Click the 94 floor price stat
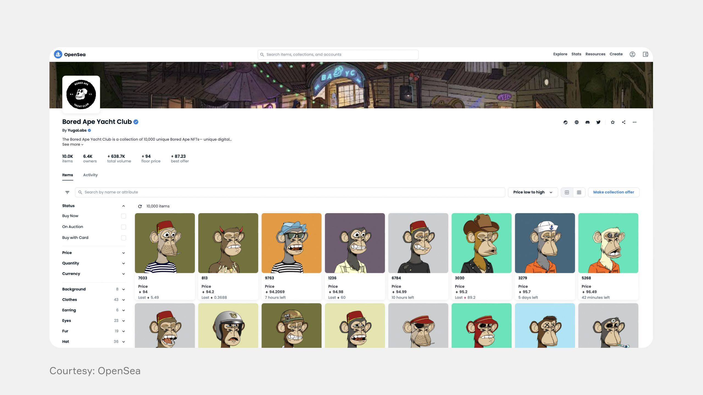Viewport: 703px width, 395px height. click(x=151, y=159)
